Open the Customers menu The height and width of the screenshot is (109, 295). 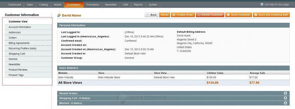(74, 5)
